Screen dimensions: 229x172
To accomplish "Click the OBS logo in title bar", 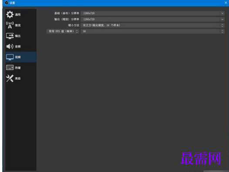I will point(7,3).
